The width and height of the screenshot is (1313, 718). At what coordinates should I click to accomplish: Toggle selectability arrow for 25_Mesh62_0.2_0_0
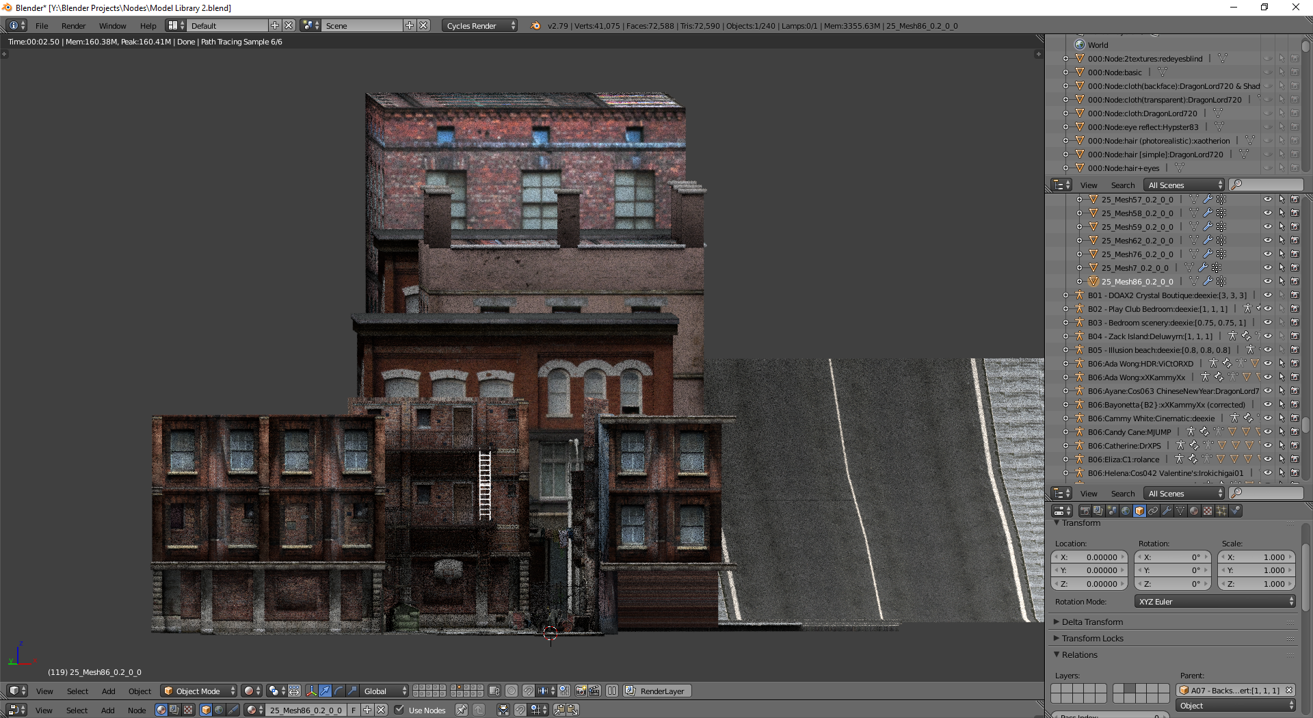click(1282, 241)
